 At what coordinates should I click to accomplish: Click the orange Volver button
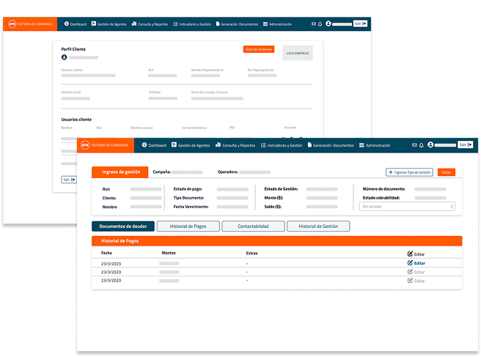[447, 172]
